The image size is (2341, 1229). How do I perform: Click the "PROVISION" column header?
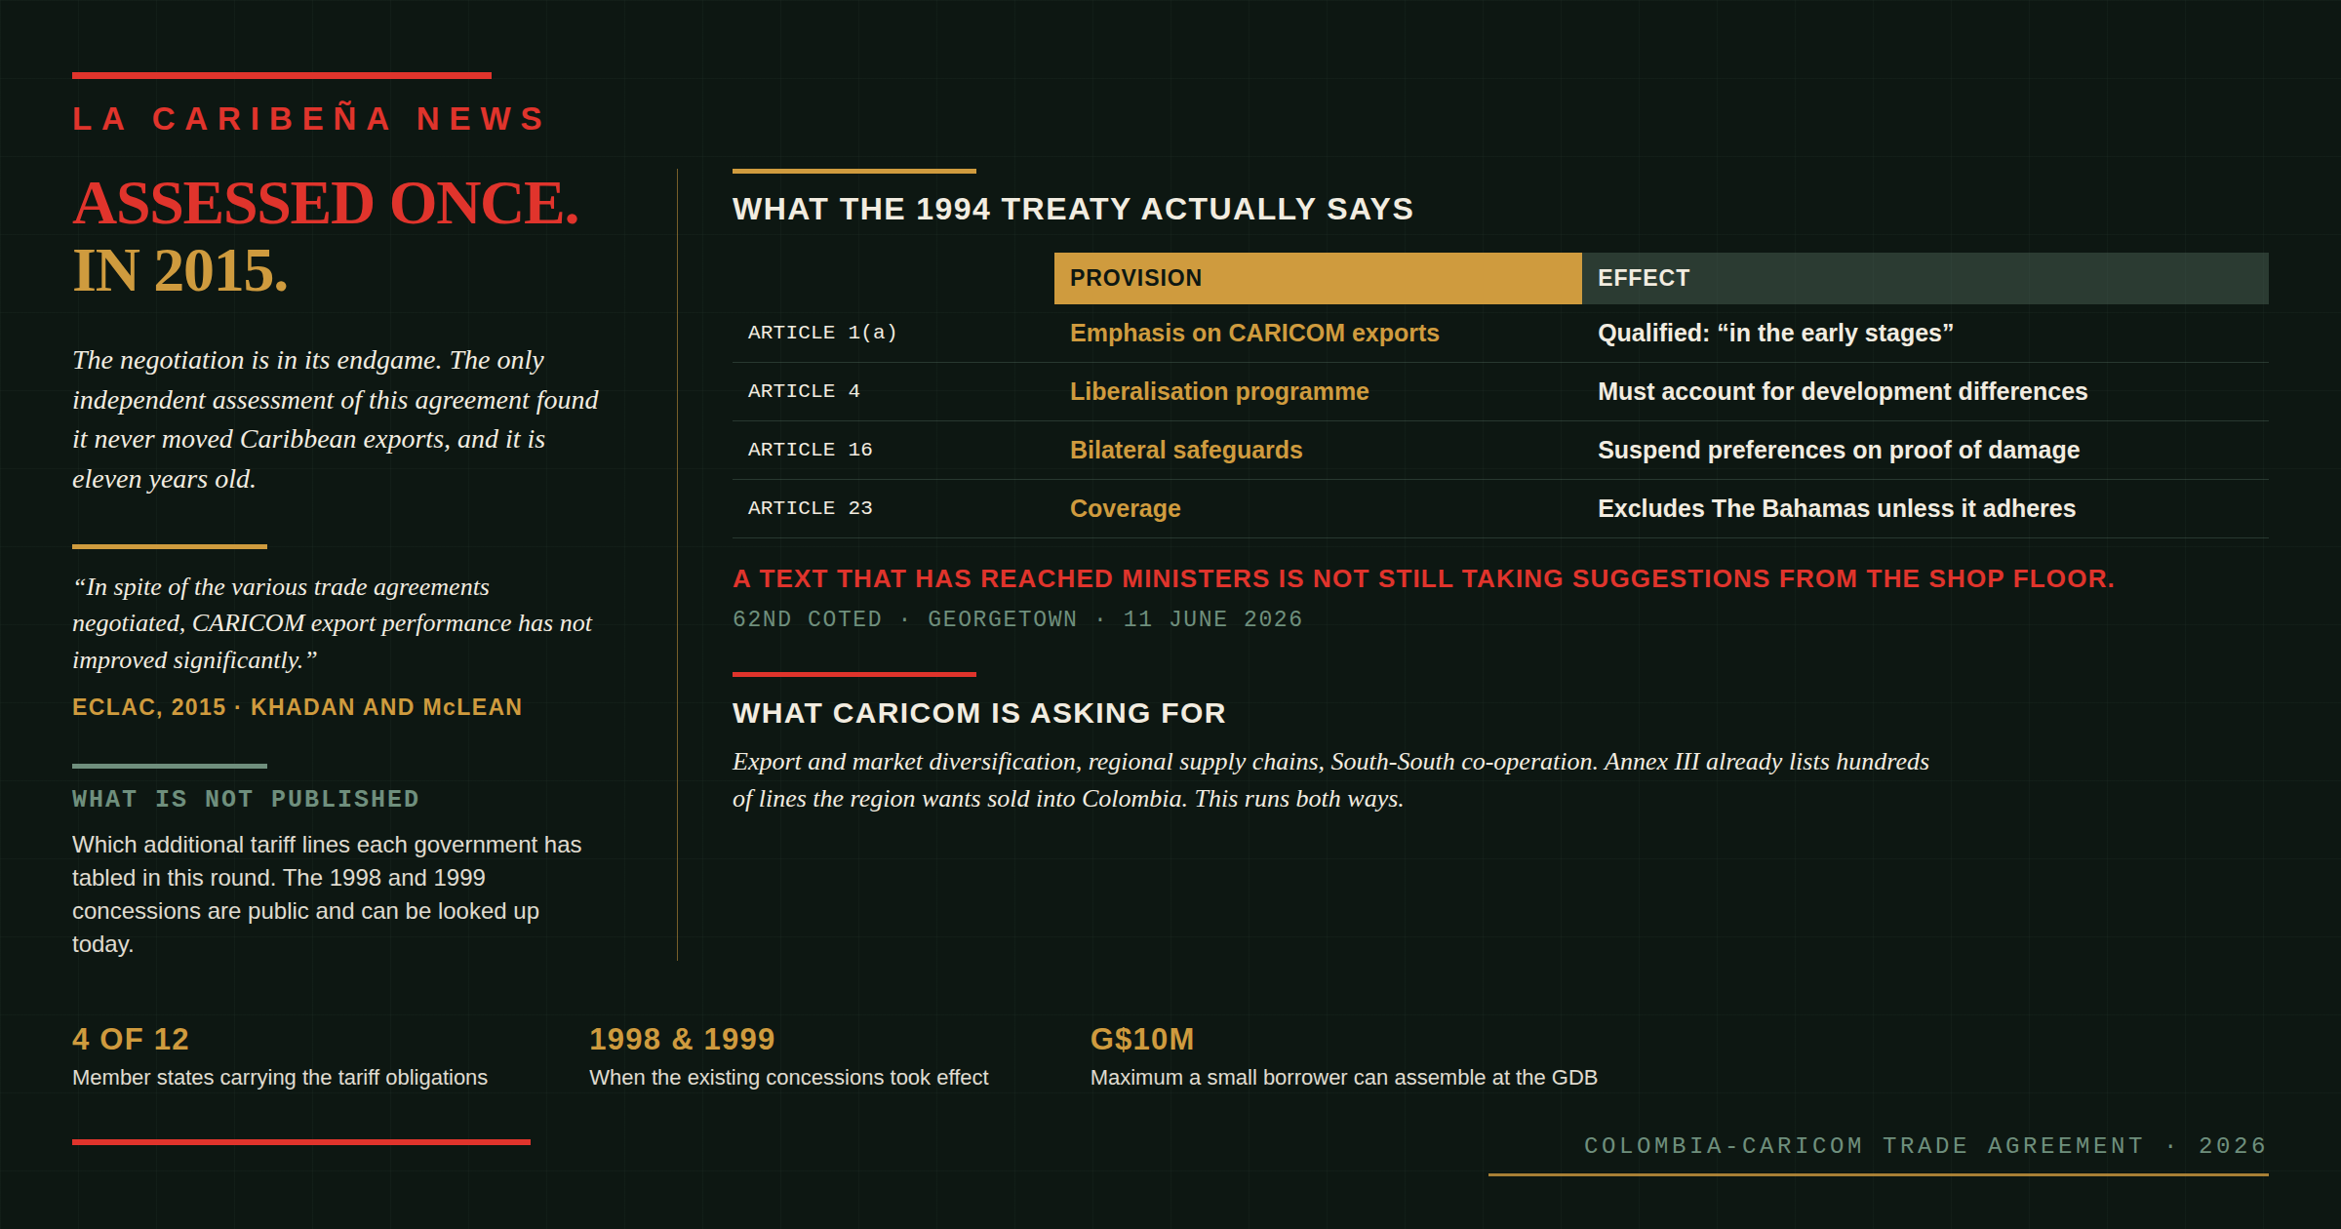[1318, 278]
